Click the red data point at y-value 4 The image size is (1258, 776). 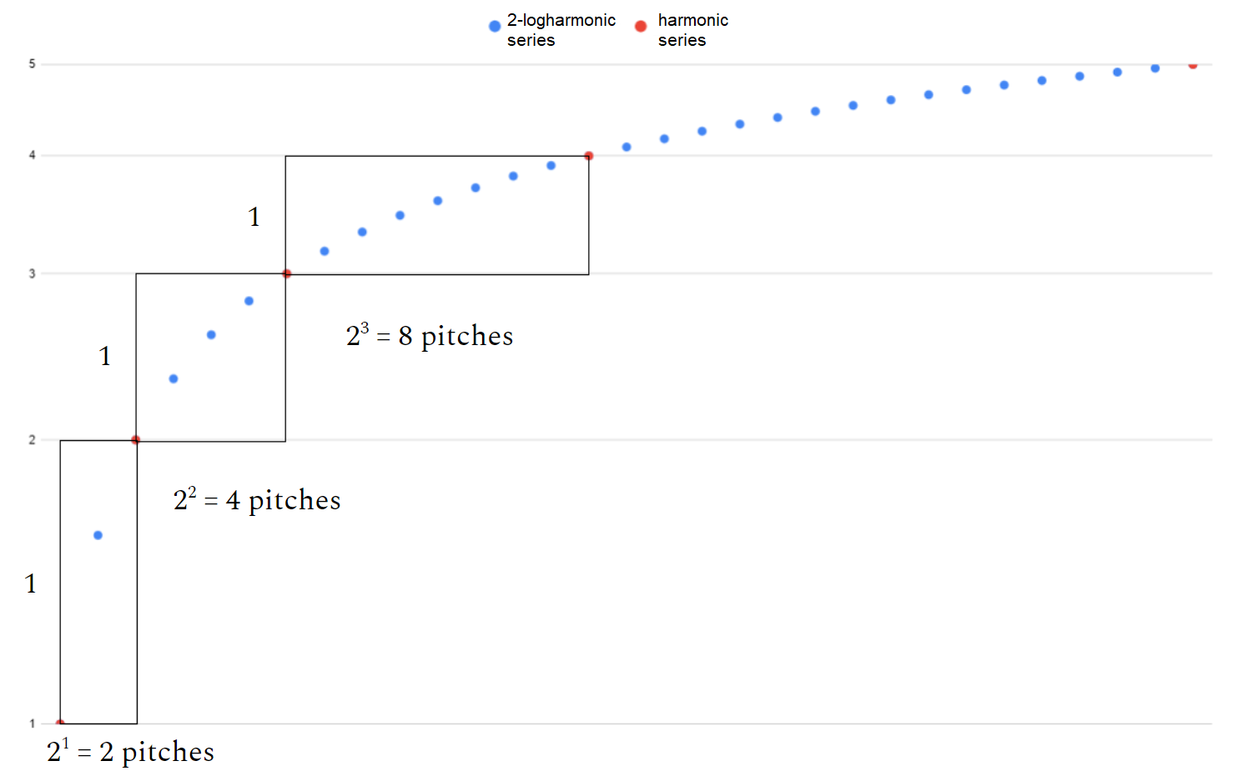[x=589, y=156]
